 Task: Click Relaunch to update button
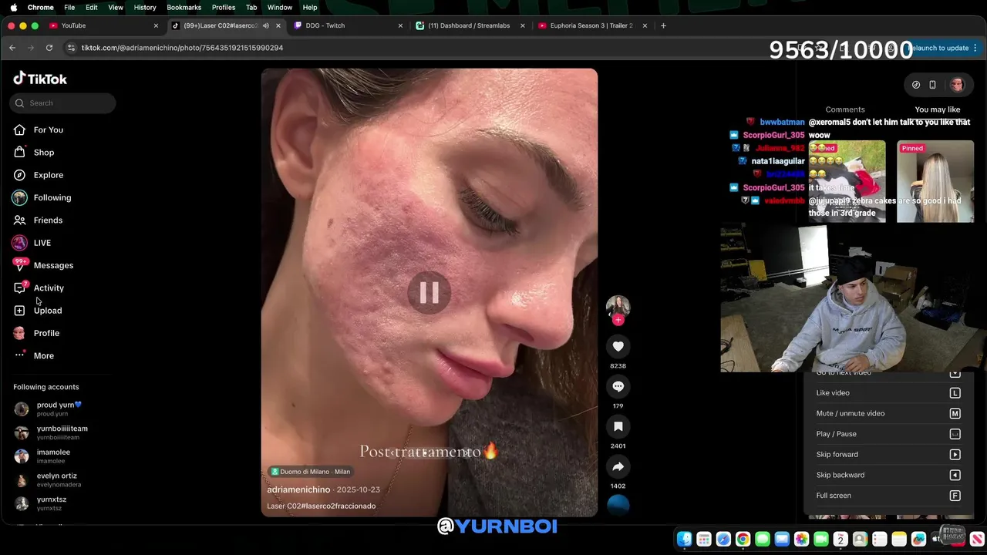(x=942, y=48)
